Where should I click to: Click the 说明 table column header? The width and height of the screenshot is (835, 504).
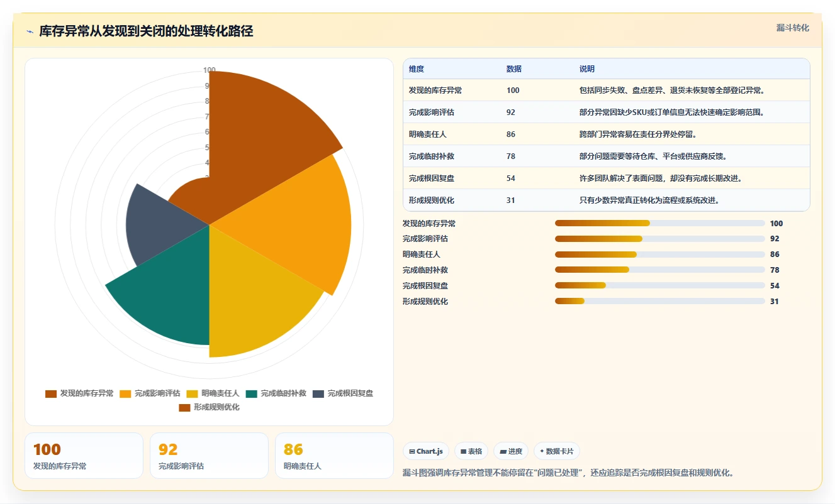tap(587, 69)
